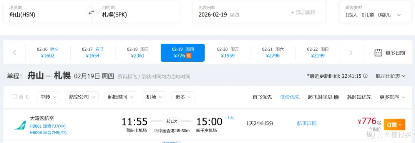Show next dates with right arrow
The image size is (415, 143).
pos(351,53)
